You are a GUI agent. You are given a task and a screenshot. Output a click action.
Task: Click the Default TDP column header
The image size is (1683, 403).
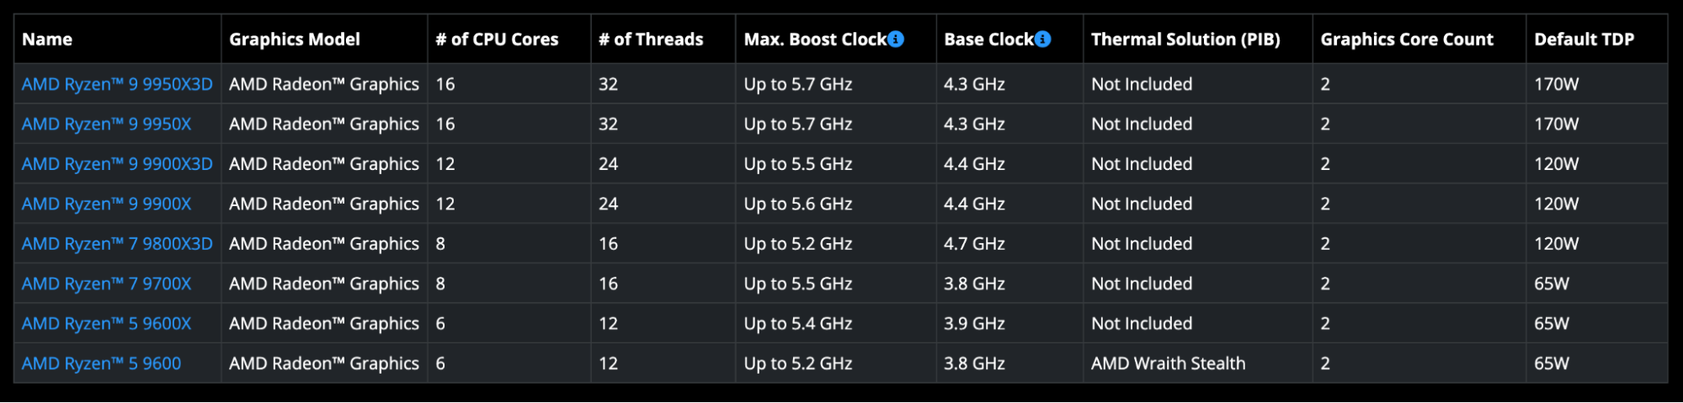(1584, 39)
